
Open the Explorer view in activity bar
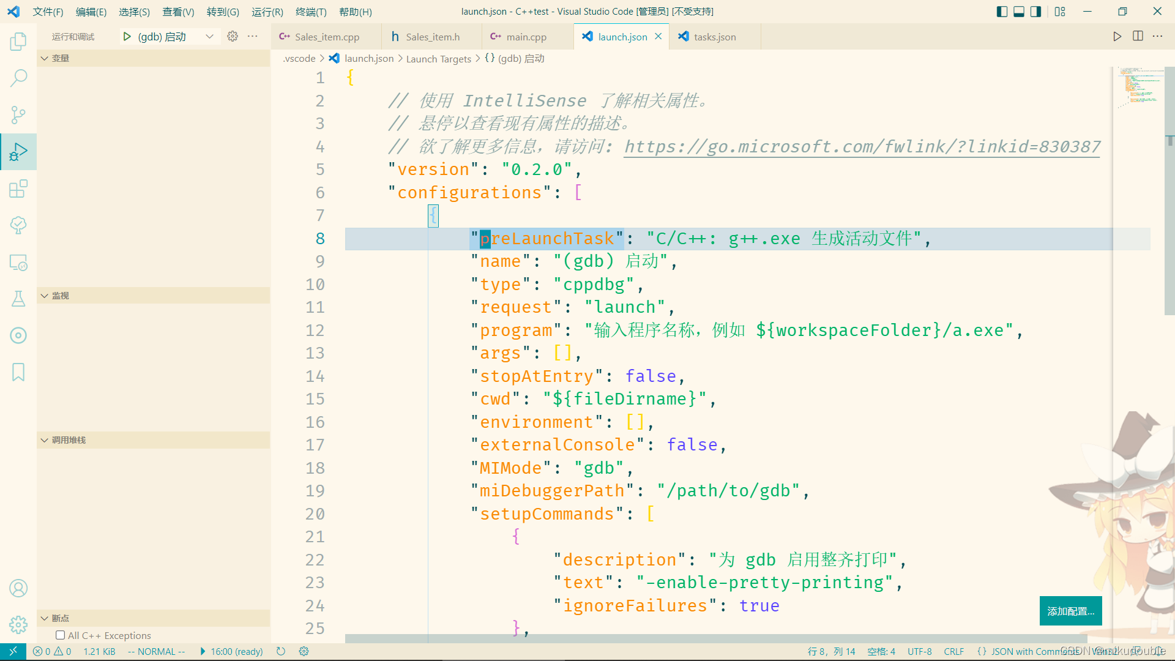pyautogui.click(x=18, y=42)
